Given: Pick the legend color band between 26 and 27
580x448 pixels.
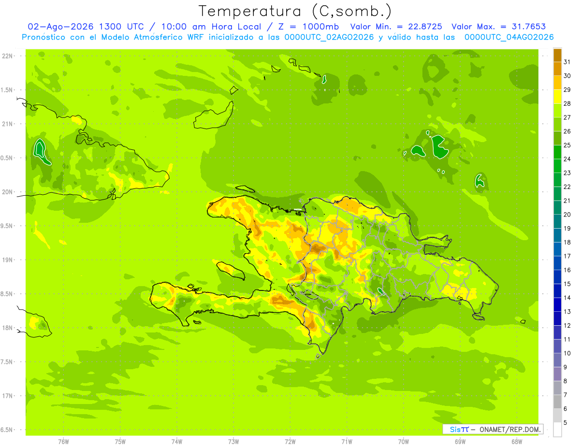Looking at the screenshot, I should coord(557,124).
